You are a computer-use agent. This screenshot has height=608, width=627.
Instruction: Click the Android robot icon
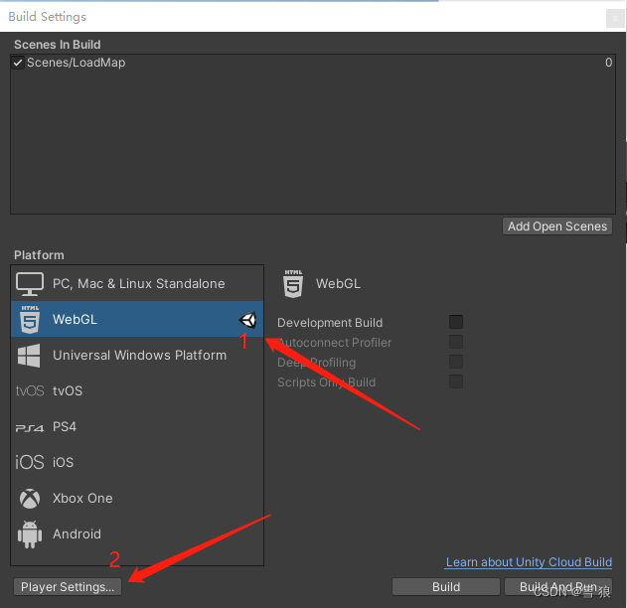(x=30, y=534)
